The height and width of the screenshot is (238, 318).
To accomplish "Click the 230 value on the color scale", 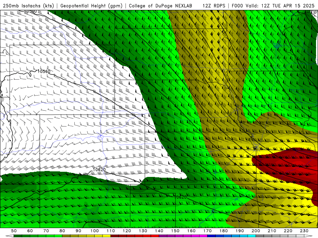I will coord(304,231).
